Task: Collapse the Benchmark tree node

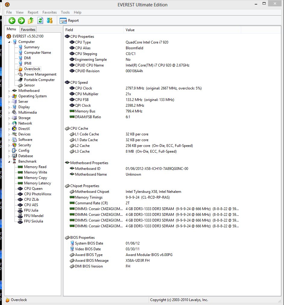Action: [x=9, y=162]
